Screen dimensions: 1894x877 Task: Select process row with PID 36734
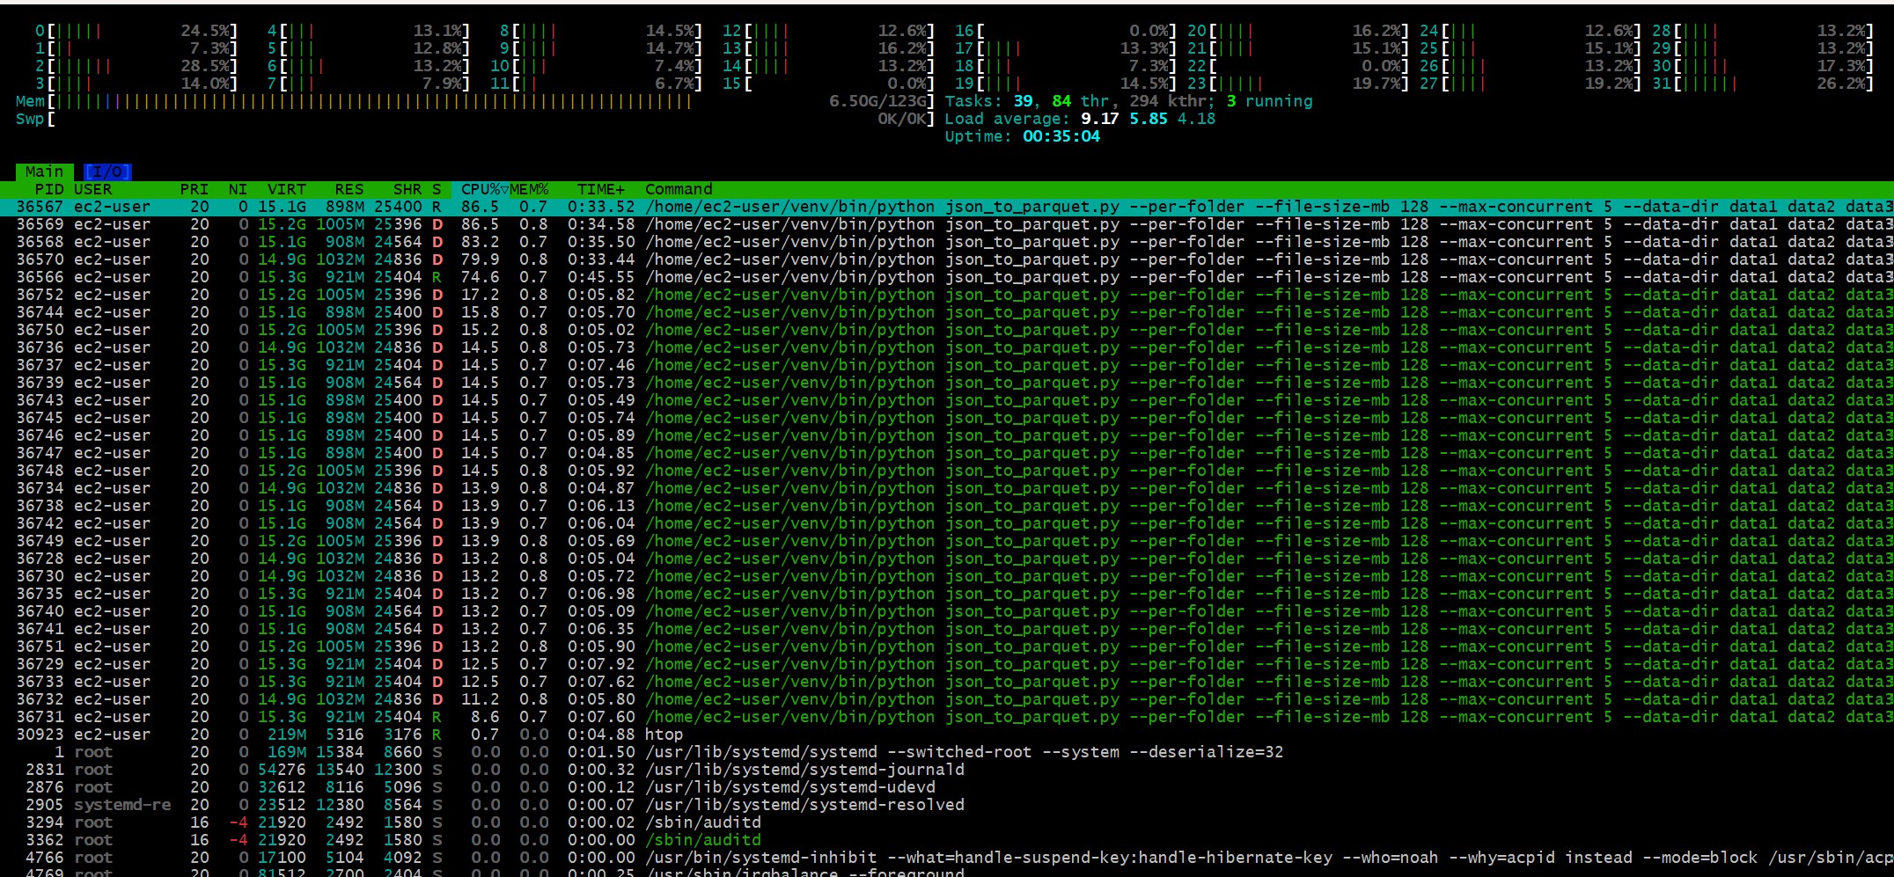pos(947,488)
